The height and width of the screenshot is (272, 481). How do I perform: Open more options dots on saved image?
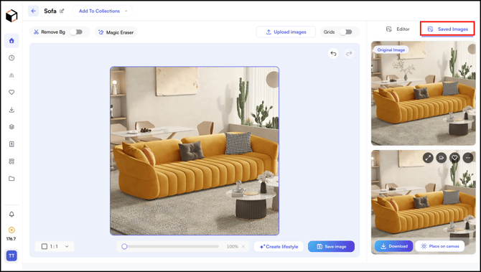(468, 158)
